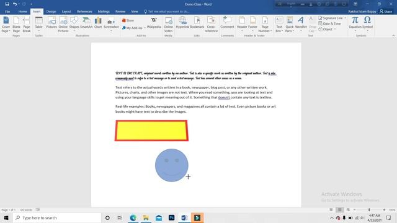Switch to the Home tab

point(22,12)
